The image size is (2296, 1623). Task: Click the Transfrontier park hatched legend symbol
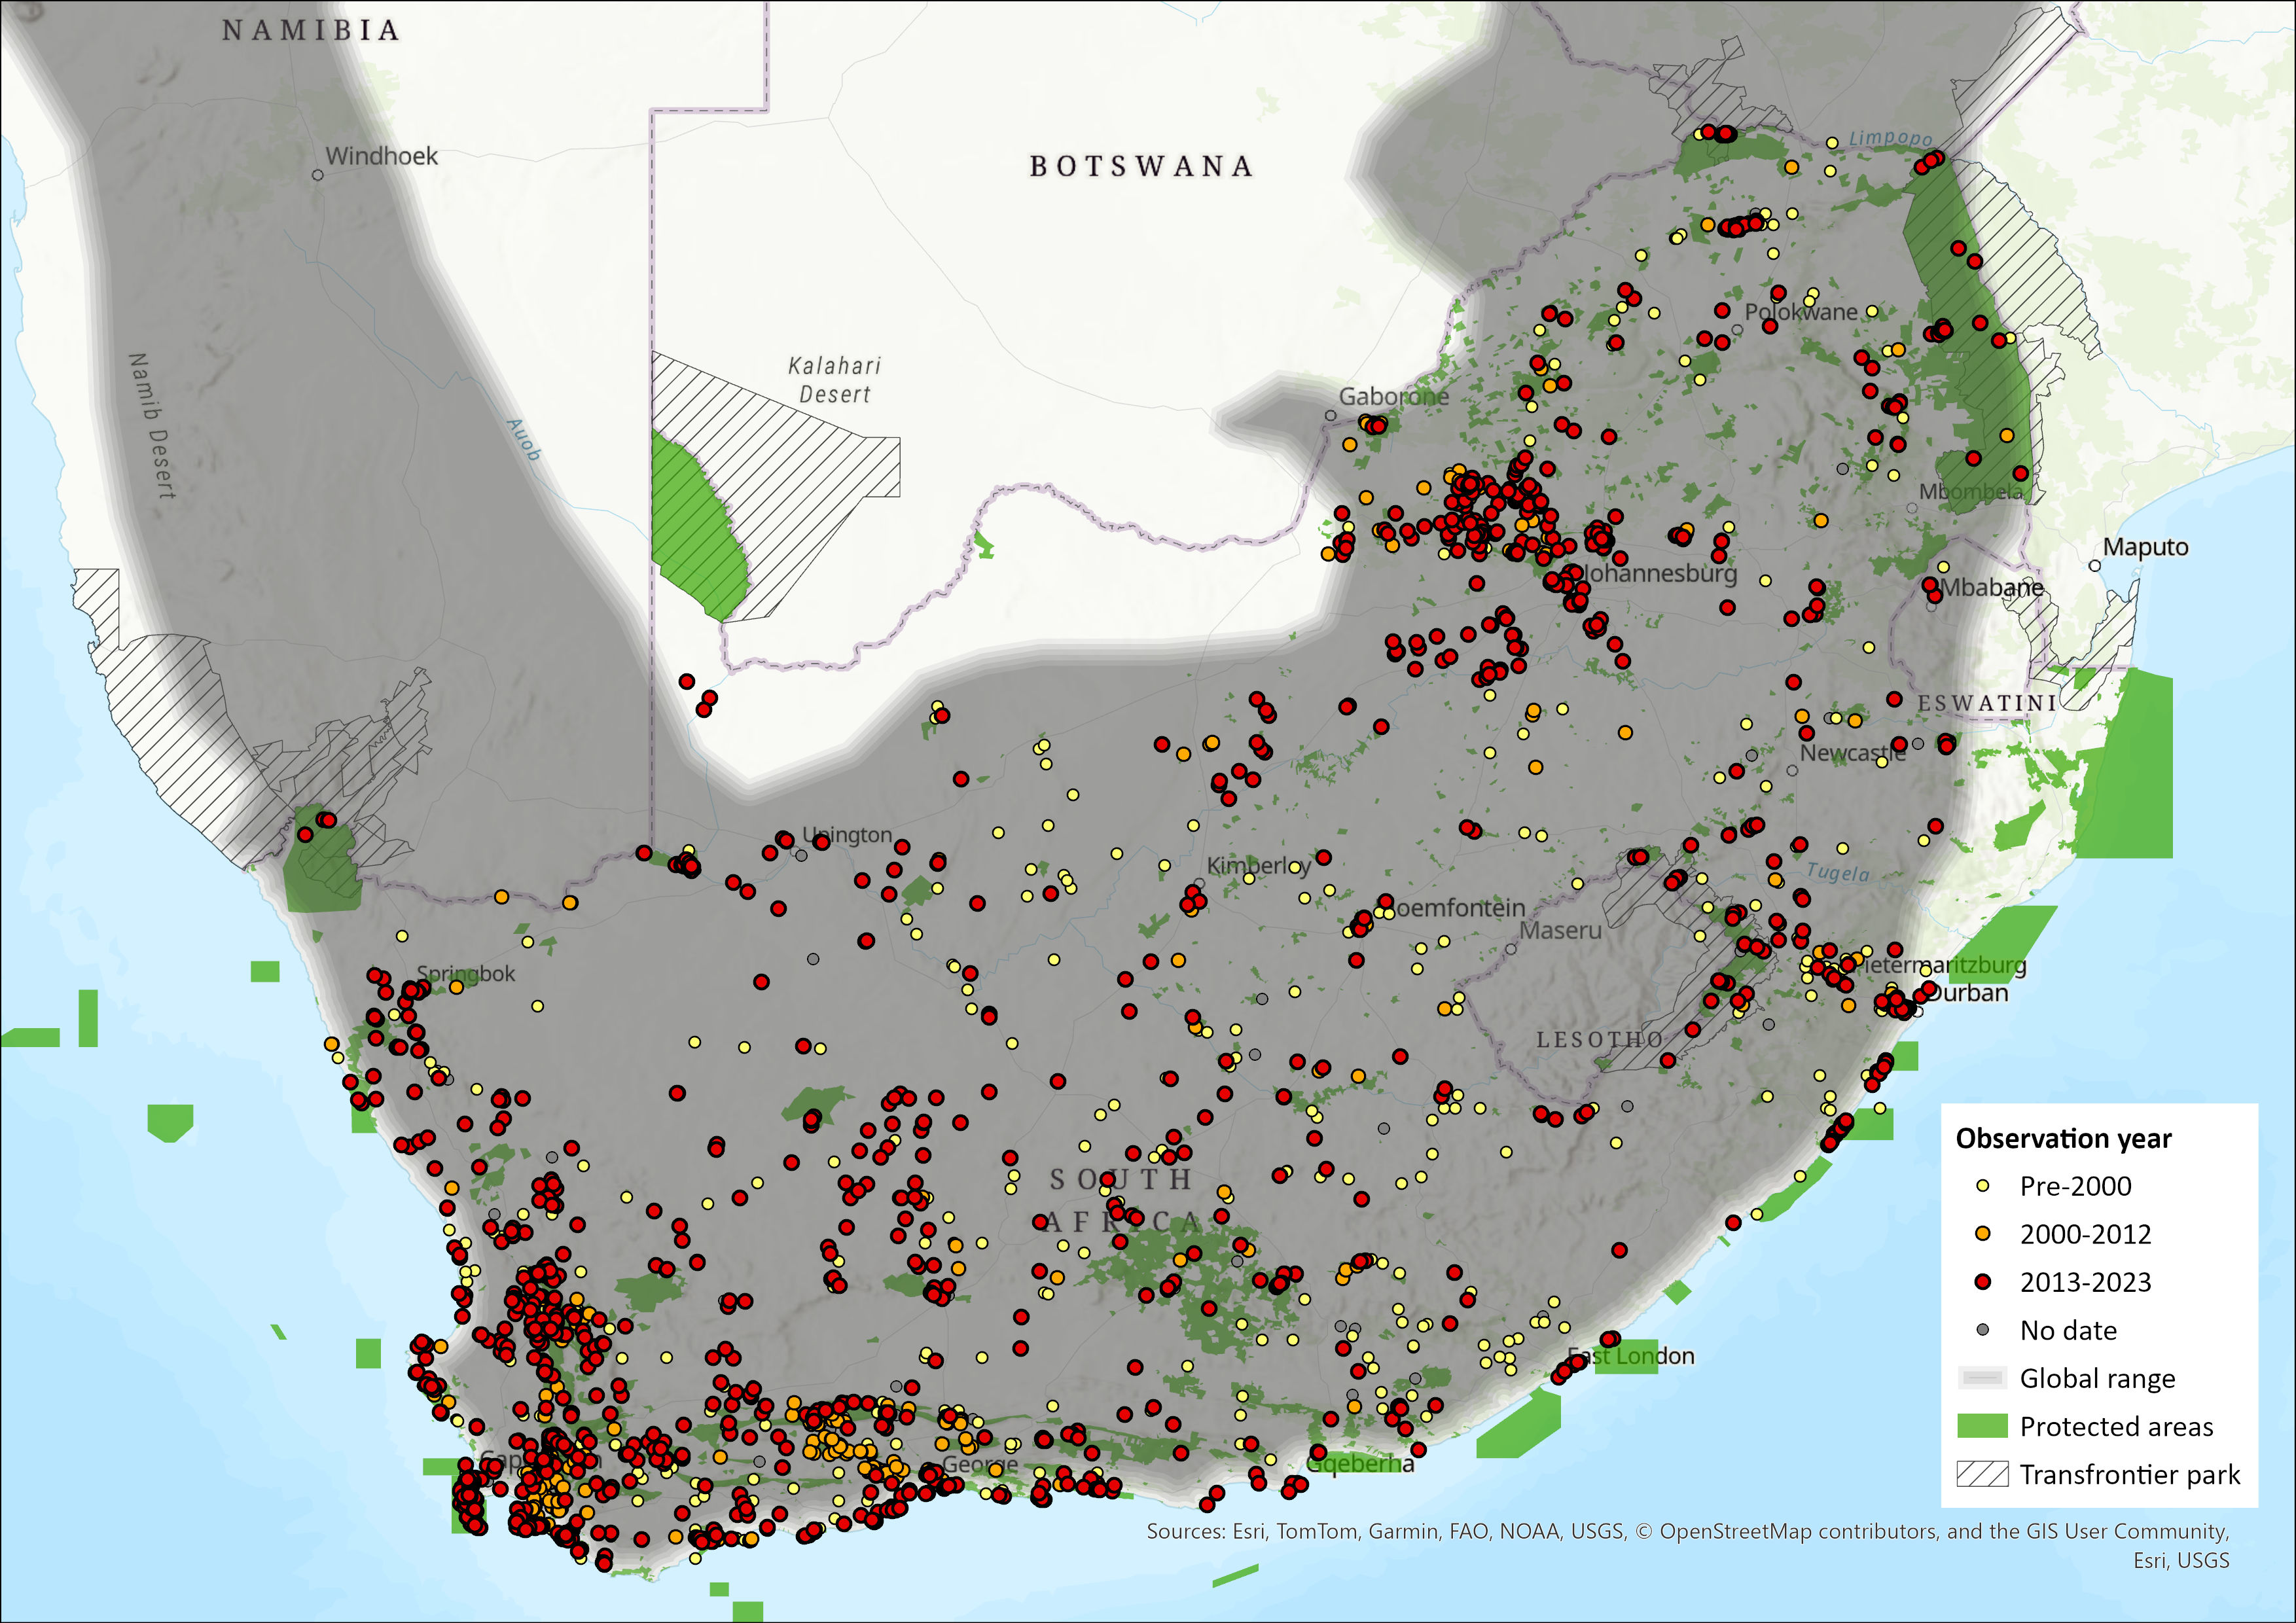1982,1474
